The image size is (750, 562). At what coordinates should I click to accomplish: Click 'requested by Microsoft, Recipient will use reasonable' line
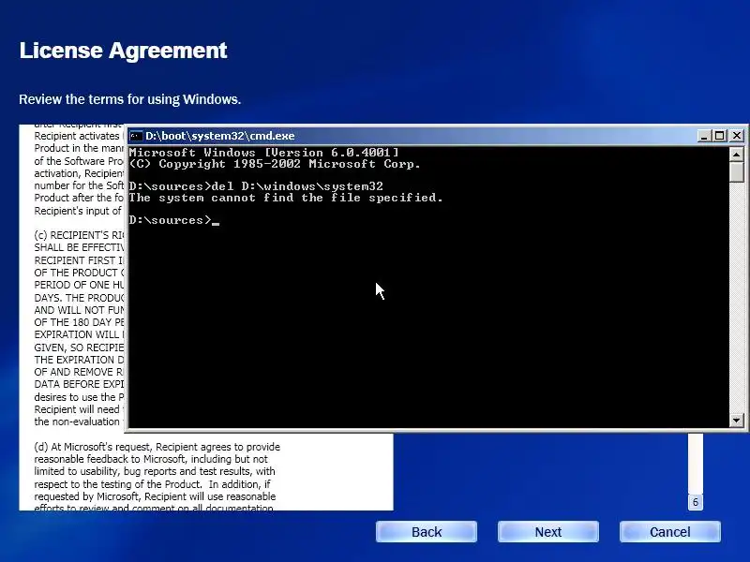pyautogui.click(x=155, y=496)
